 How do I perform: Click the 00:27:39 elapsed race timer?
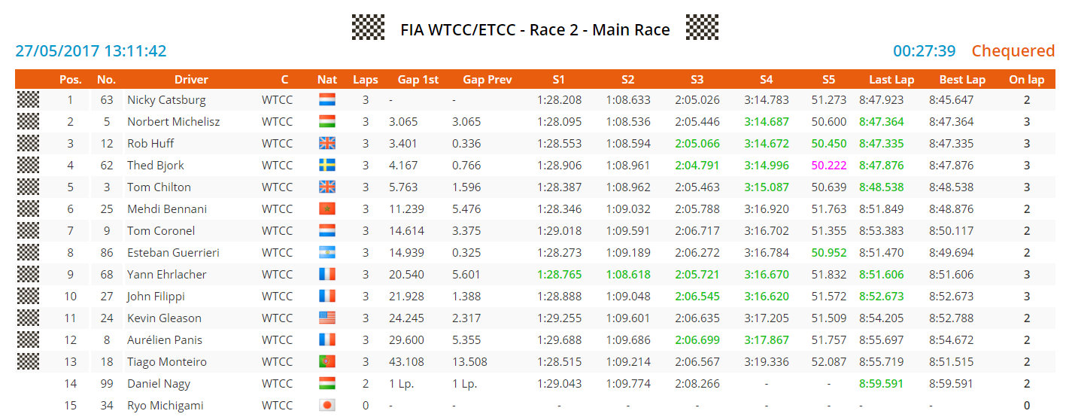[925, 51]
